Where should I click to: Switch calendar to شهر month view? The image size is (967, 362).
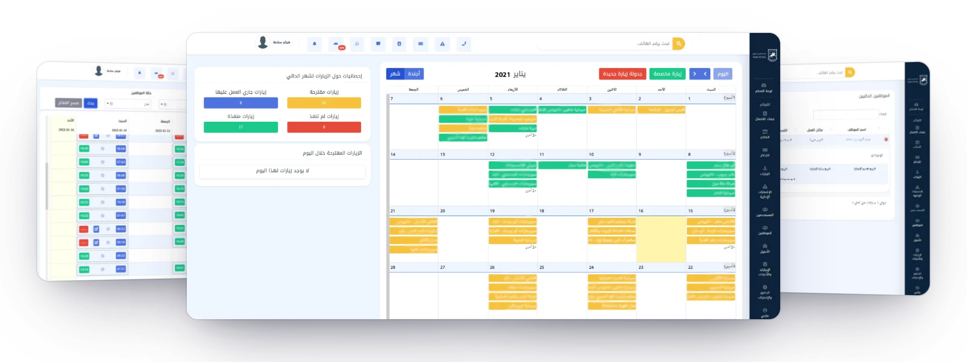tap(396, 73)
